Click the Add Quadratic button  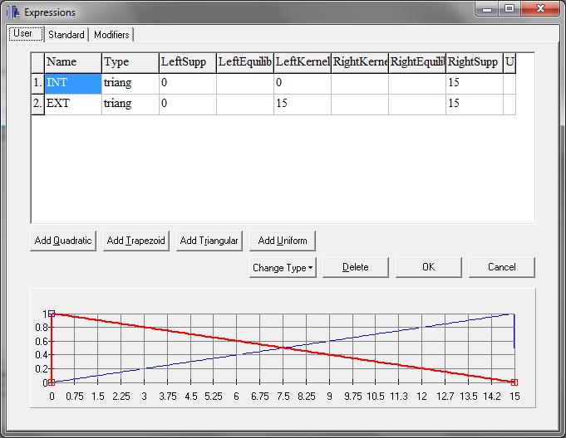(x=63, y=241)
